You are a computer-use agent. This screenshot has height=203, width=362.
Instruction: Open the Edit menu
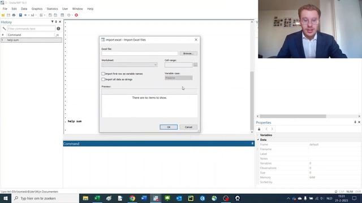click(14, 9)
